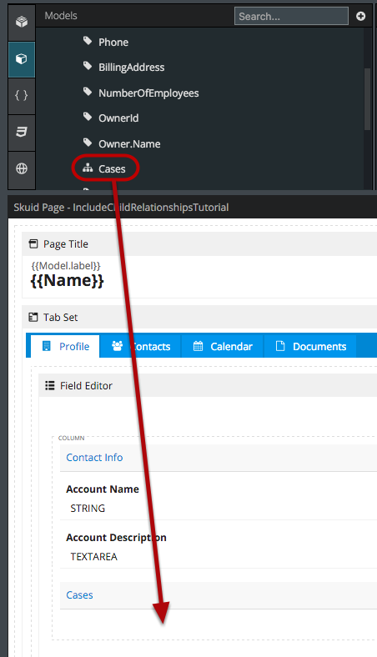The image size is (377, 657).
Task: Select the NumberOfEmployees field
Action: click(148, 93)
